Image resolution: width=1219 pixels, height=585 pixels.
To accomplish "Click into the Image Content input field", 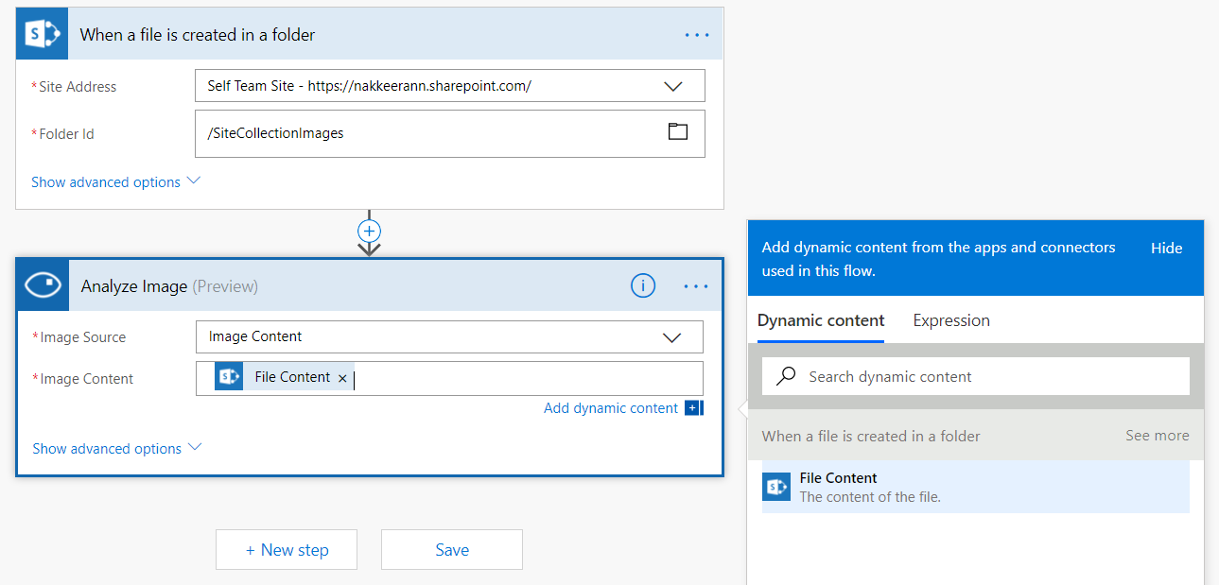I will coord(449,378).
